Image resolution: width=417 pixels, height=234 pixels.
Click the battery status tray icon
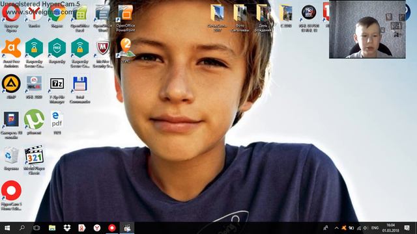click(351, 228)
